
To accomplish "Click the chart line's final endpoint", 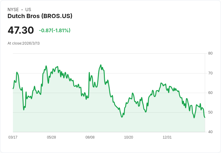I will 205,117.
